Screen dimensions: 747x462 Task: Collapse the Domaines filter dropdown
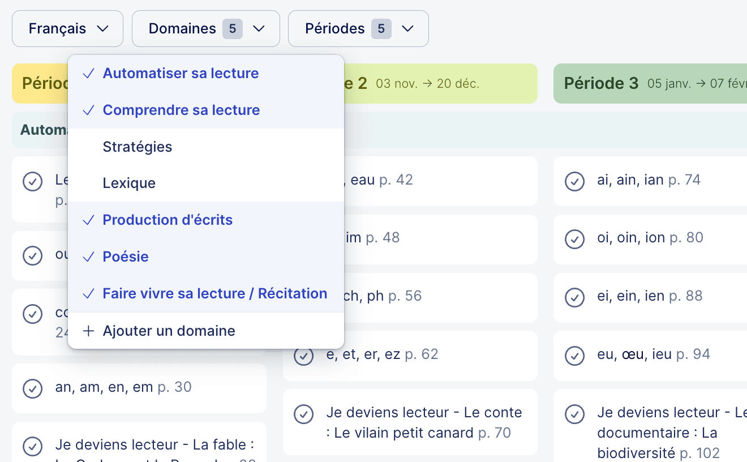pyautogui.click(x=205, y=28)
